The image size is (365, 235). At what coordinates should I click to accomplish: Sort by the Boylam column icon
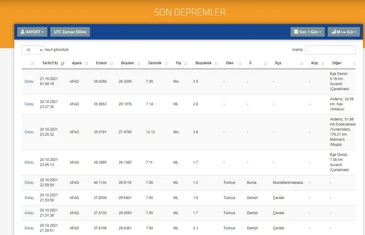139,64
